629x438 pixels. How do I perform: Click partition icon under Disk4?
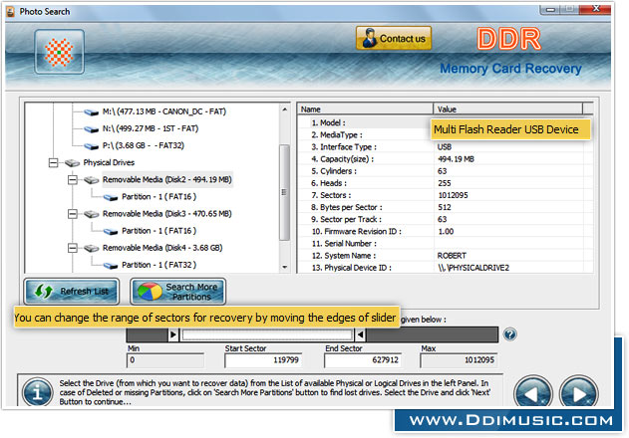111,265
